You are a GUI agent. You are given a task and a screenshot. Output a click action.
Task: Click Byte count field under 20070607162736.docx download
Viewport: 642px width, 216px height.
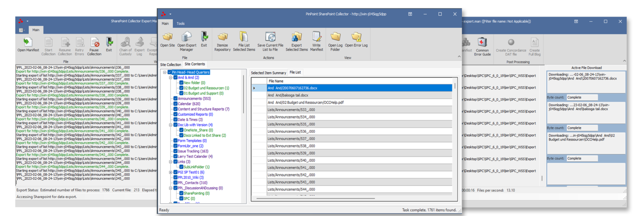pos(582,97)
